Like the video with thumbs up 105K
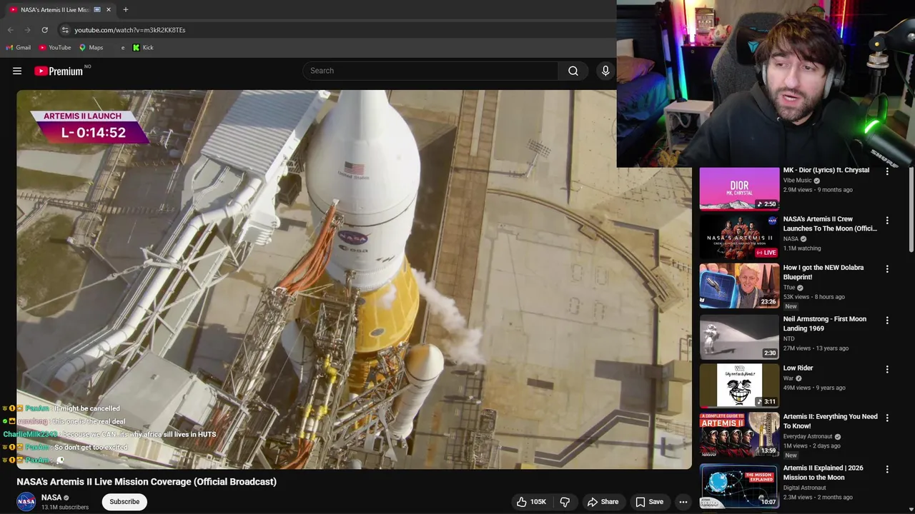The width and height of the screenshot is (915, 514). click(x=531, y=502)
